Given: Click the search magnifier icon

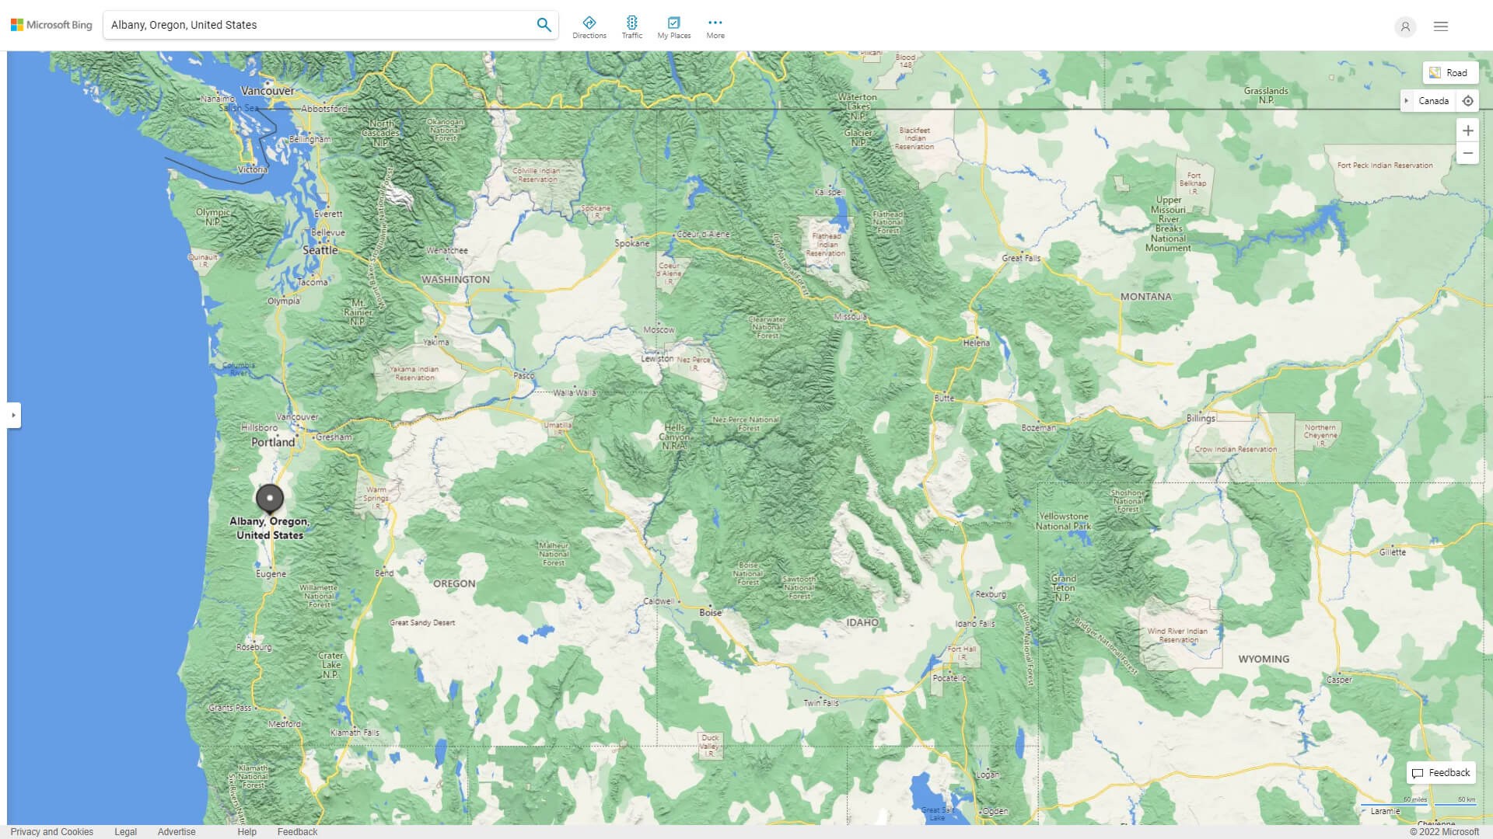Looking at the screenshot, I should (x=544, y=24).
